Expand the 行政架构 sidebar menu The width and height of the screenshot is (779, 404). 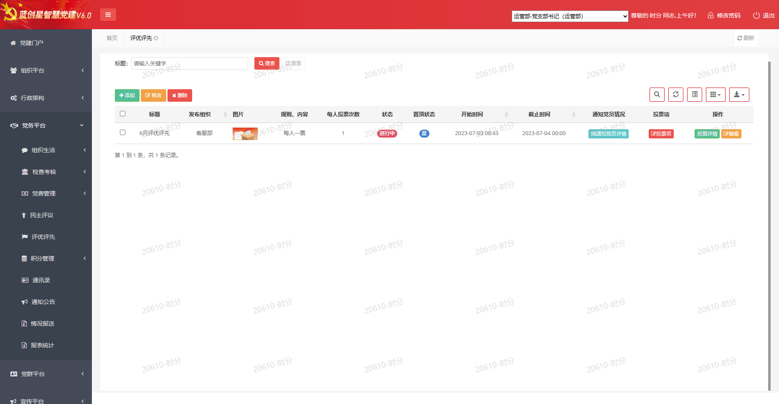(46, 98)
